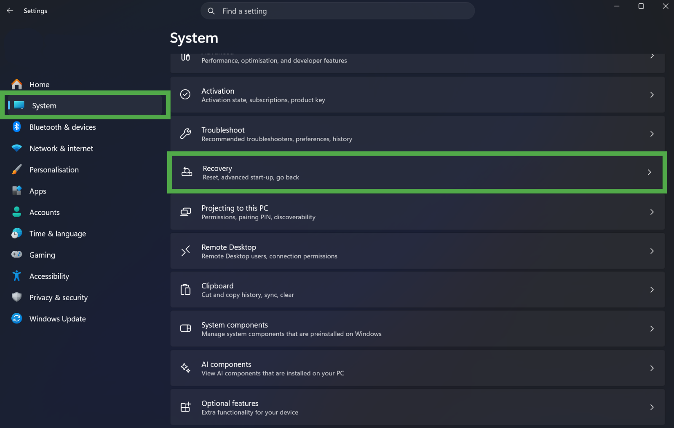Click the Accounts person icon
This screenshot has width=674, height=428.
point(17,212)
